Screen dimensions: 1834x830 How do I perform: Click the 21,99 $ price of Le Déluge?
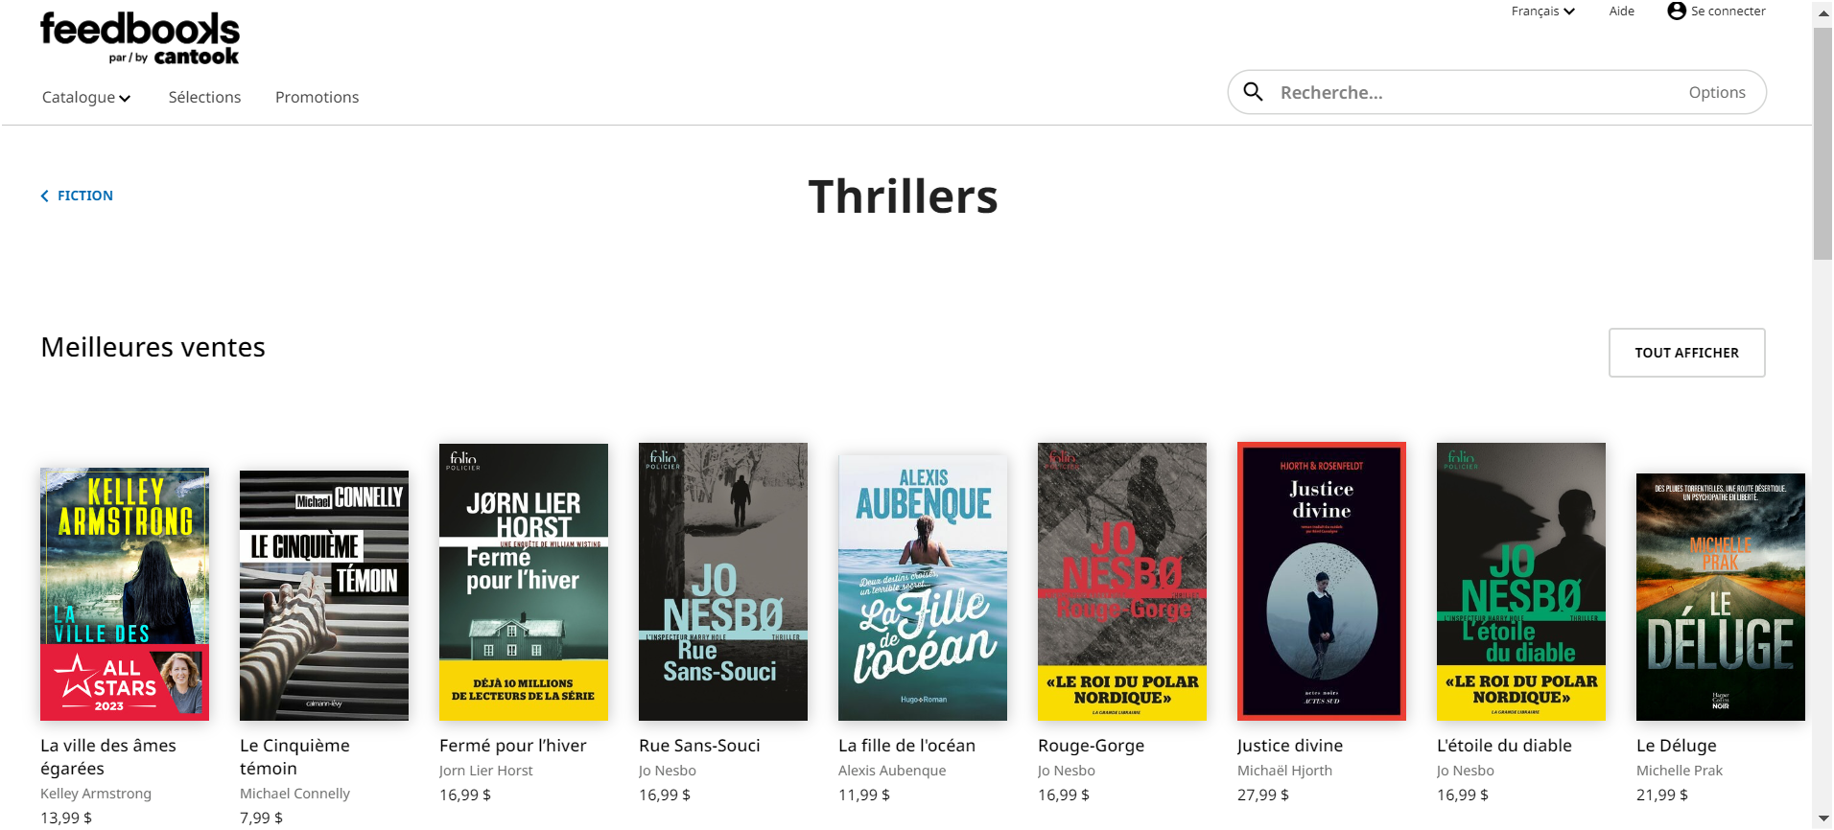[x=1662, y=795]
